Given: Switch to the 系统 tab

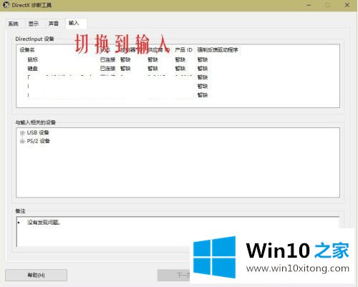Looking at the screenshot, I should pos(13,24).
